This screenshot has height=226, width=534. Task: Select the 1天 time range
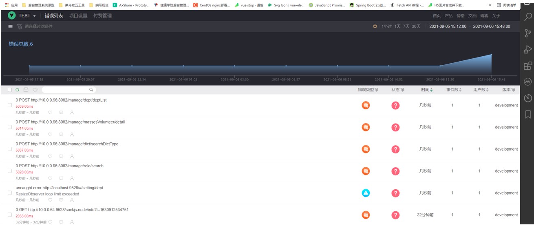397,27
